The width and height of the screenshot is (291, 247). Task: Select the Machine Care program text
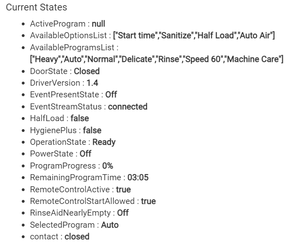tap(254, 59)
